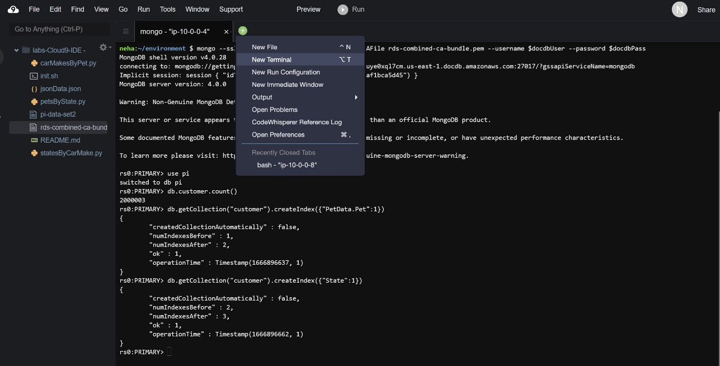Click the Python icon of statesByCarMake.py

tap(34, 153)
